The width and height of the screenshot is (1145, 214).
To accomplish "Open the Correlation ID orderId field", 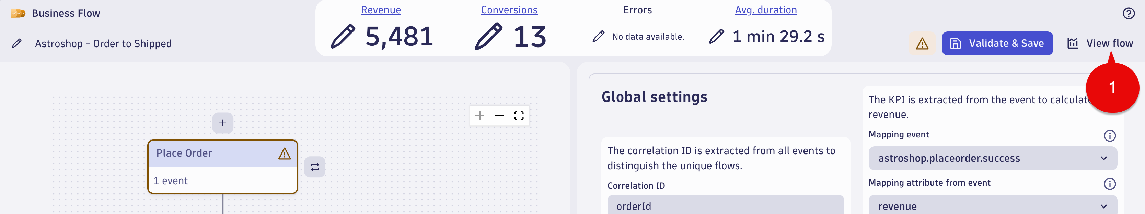I will click(725, 205).
